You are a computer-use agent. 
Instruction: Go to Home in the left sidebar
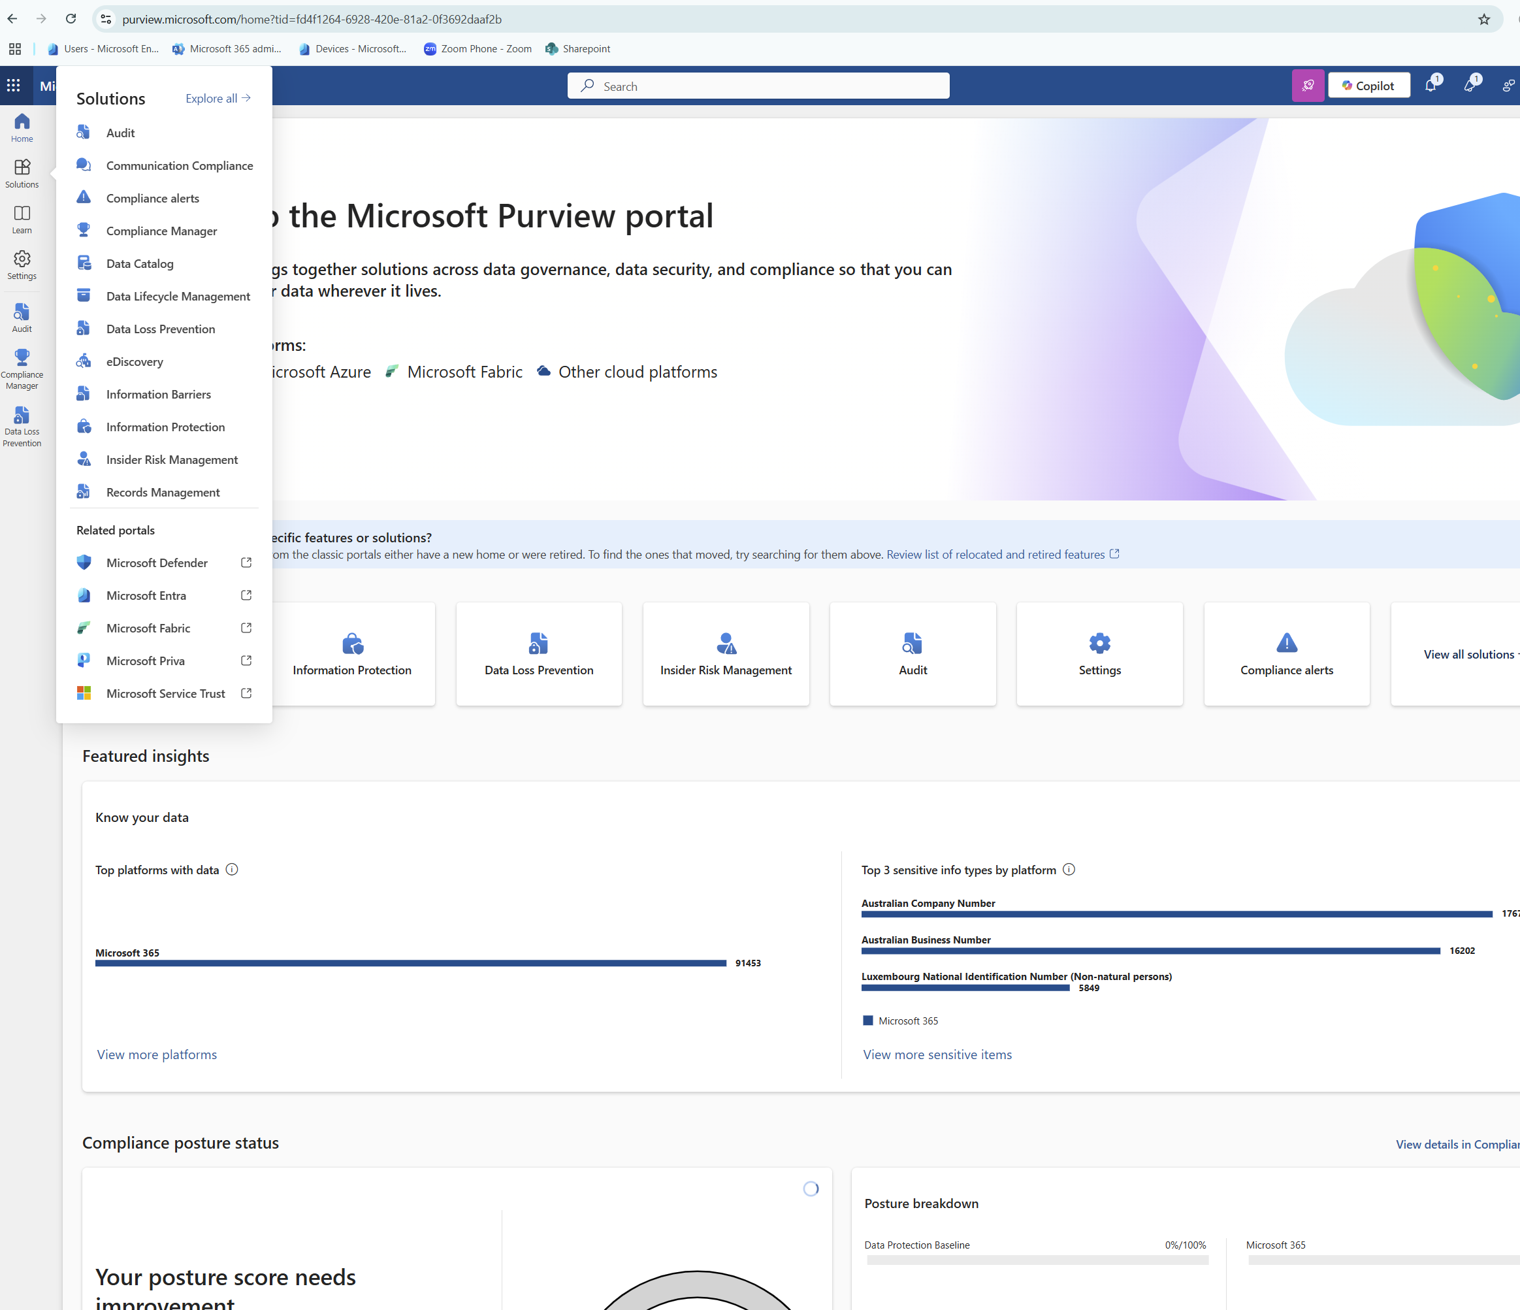click(22, 127)
